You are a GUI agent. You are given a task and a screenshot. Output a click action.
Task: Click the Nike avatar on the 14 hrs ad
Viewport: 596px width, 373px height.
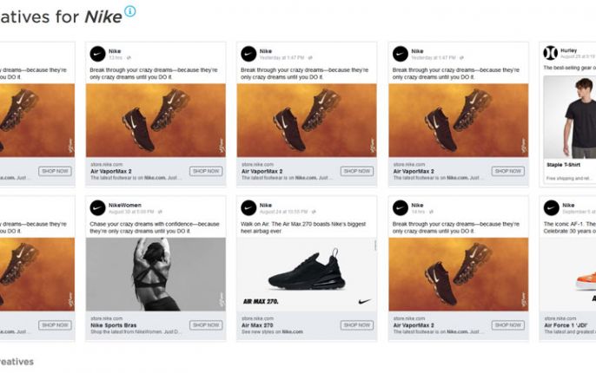pos(400,208)
